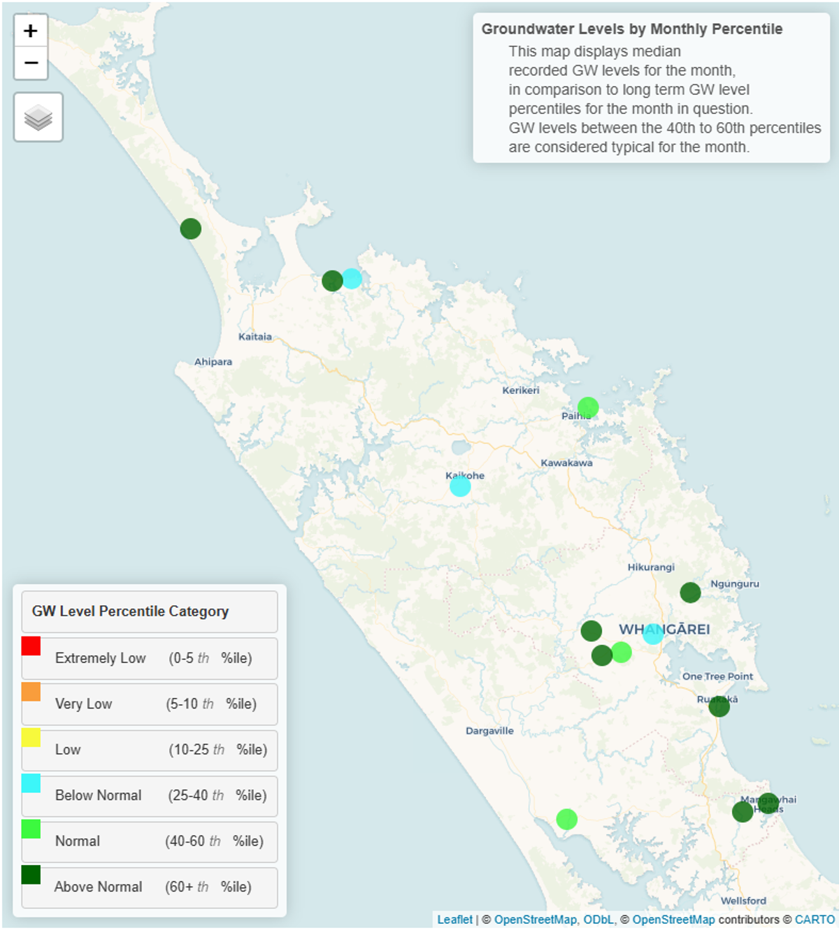Click the cyan Below Normal legend swatch
This screenshot has height=930, width=839.
click(31, 783)
